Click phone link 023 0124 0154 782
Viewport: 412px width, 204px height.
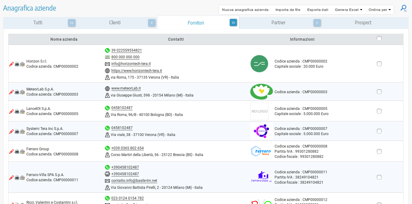coord(127,198)
